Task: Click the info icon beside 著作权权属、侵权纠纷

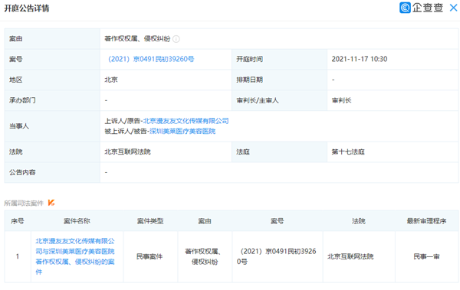Action: (x=176, y=39)
